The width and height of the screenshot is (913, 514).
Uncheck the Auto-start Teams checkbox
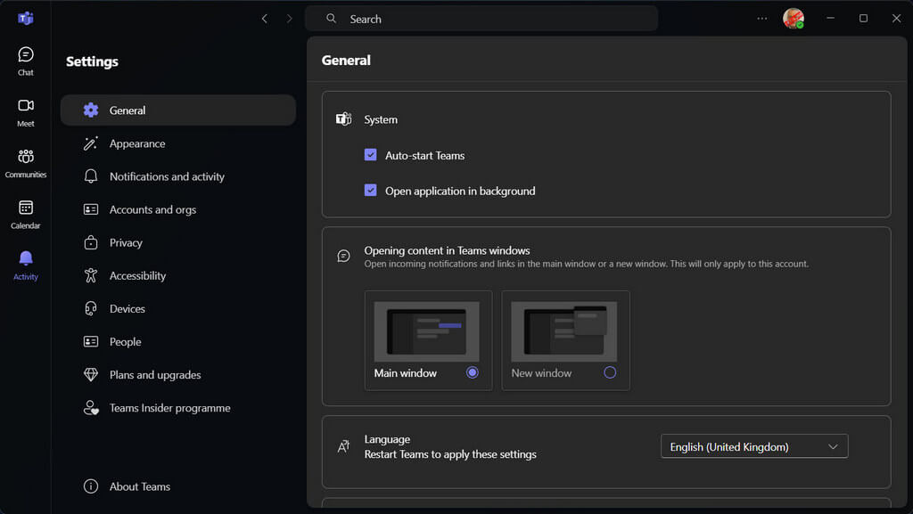point(370,155)
